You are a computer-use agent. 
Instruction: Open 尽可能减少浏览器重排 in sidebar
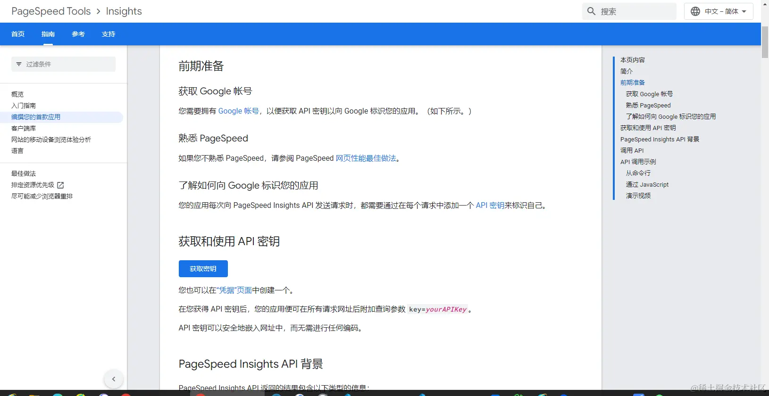pos(42,196)
